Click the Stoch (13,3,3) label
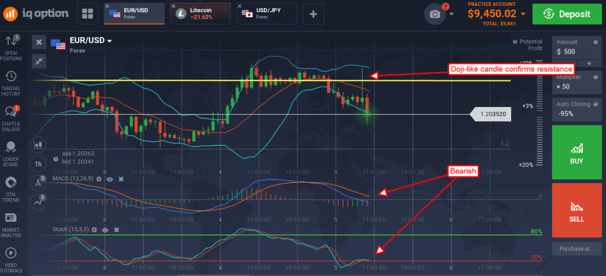Image resolution: width=606 pixels, height=276 pixels. (x=70, y=230)
